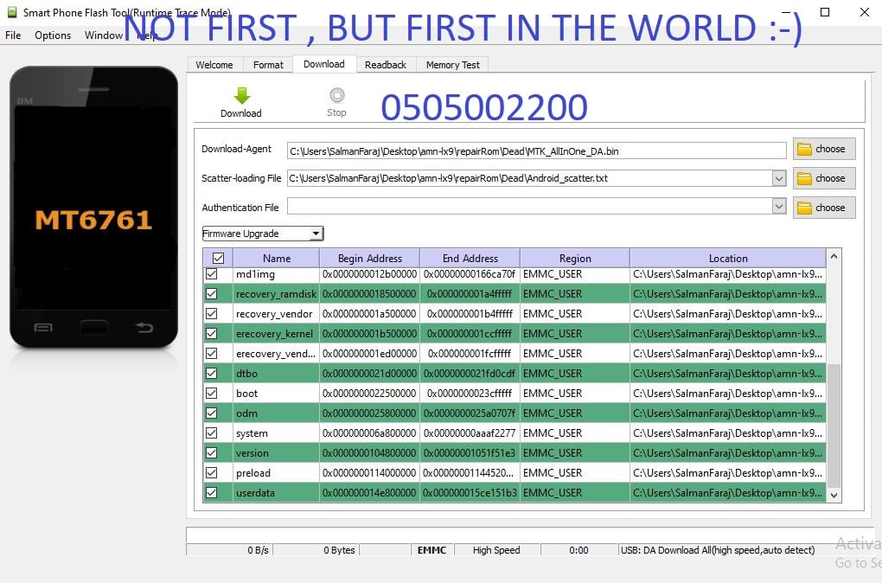Open the Window menu
This screenshot has width=882, height=583.
104,35
